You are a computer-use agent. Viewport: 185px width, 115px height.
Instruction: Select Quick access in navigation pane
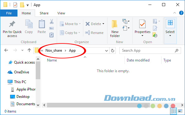click(21, 62)
